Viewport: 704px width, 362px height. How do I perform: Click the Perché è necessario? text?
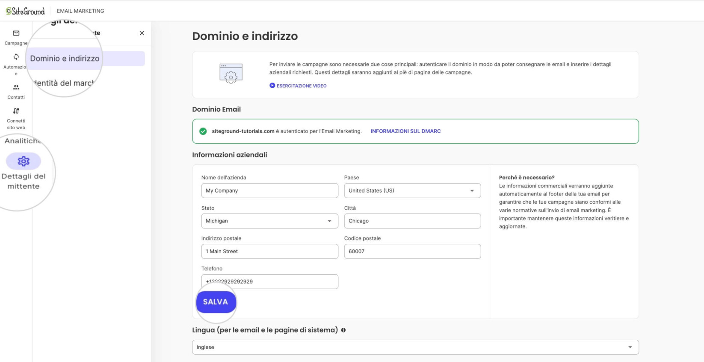coord(527,178)
